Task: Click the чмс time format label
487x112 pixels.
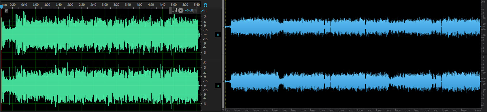Action: (x=4, y=5)
